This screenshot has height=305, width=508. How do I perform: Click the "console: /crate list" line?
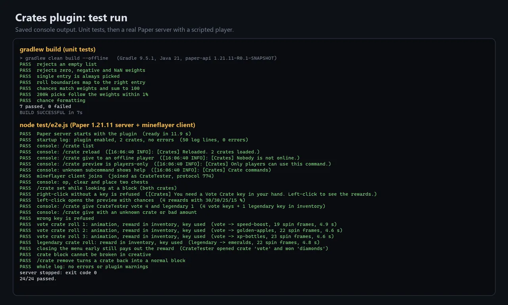pos(57,146)
